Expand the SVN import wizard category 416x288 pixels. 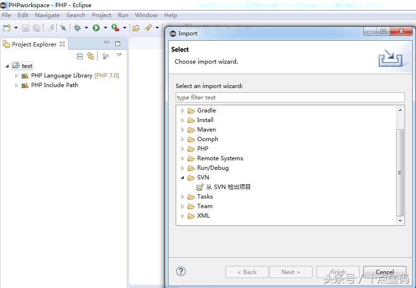pos(182,177)
